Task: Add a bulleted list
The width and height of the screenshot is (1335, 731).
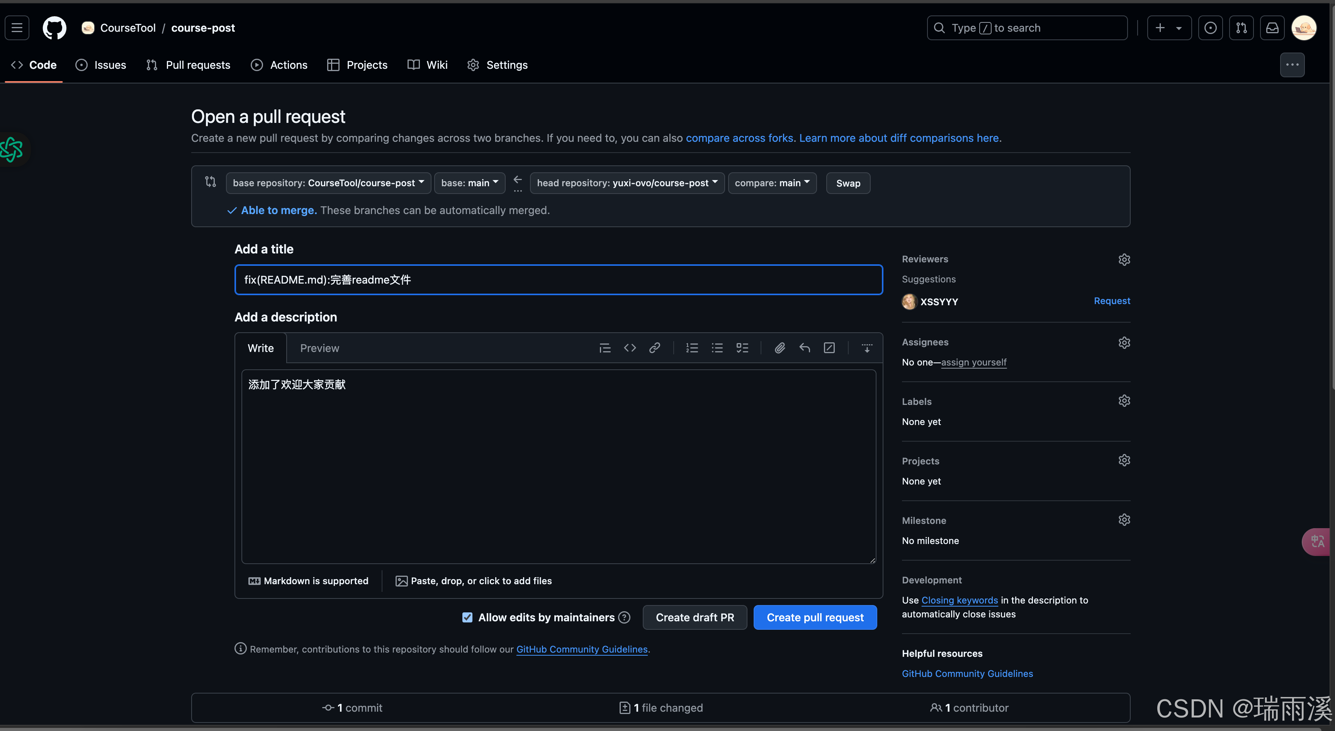Action: coord(717,348)
